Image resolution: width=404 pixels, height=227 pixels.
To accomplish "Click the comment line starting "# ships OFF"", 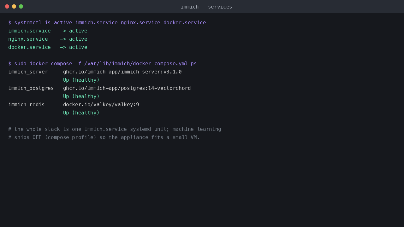I will tap(104, 137).
